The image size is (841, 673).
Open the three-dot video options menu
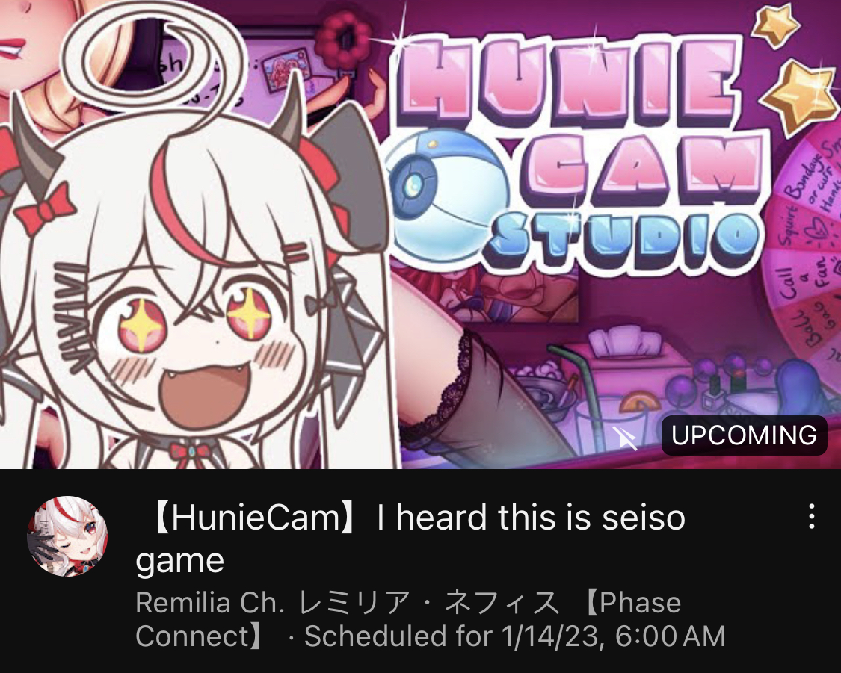click(812, 517)
